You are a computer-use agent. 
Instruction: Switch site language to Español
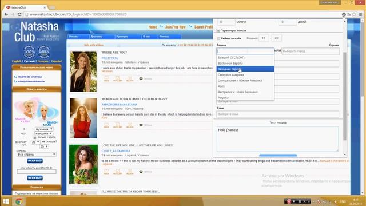(57, 61)
